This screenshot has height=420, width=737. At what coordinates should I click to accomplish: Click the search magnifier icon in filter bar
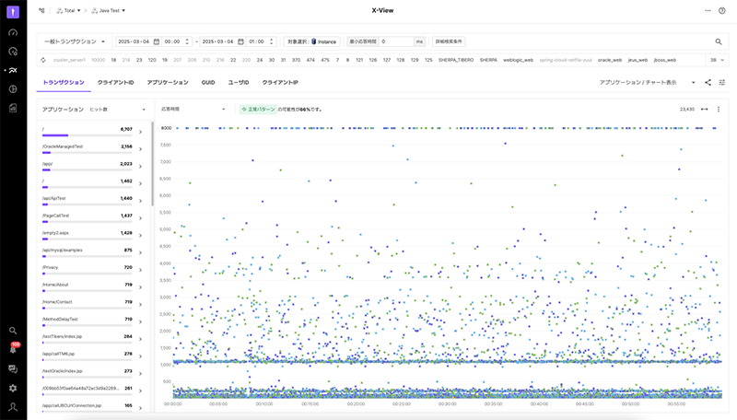719,41
